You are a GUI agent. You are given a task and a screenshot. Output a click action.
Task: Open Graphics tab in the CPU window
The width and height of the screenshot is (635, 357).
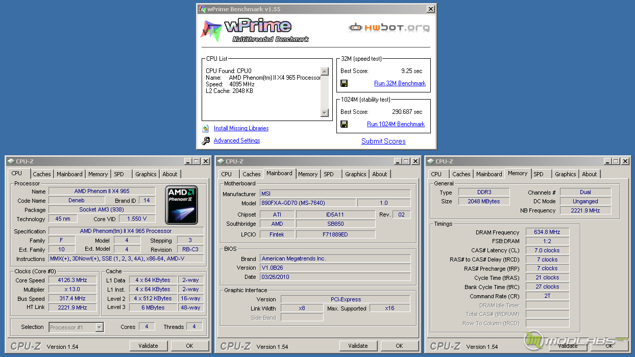(x=146, y=174)
